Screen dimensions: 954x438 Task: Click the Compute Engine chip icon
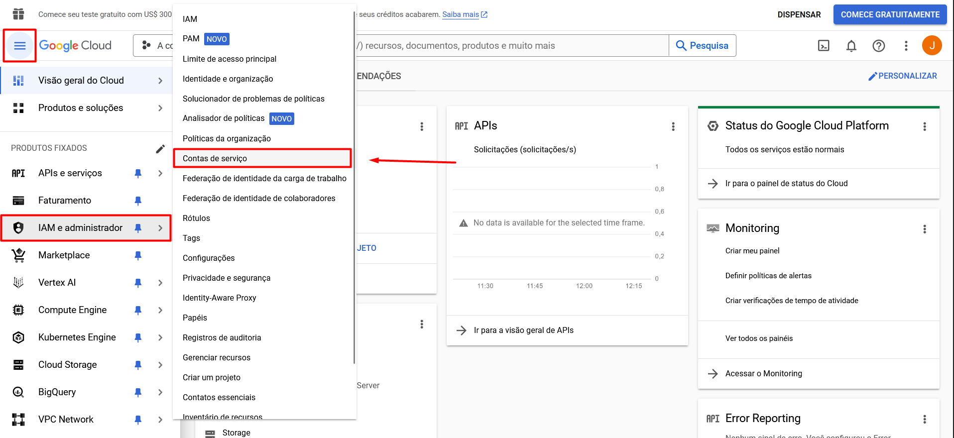pyautogui.click(x=18, y=310)
